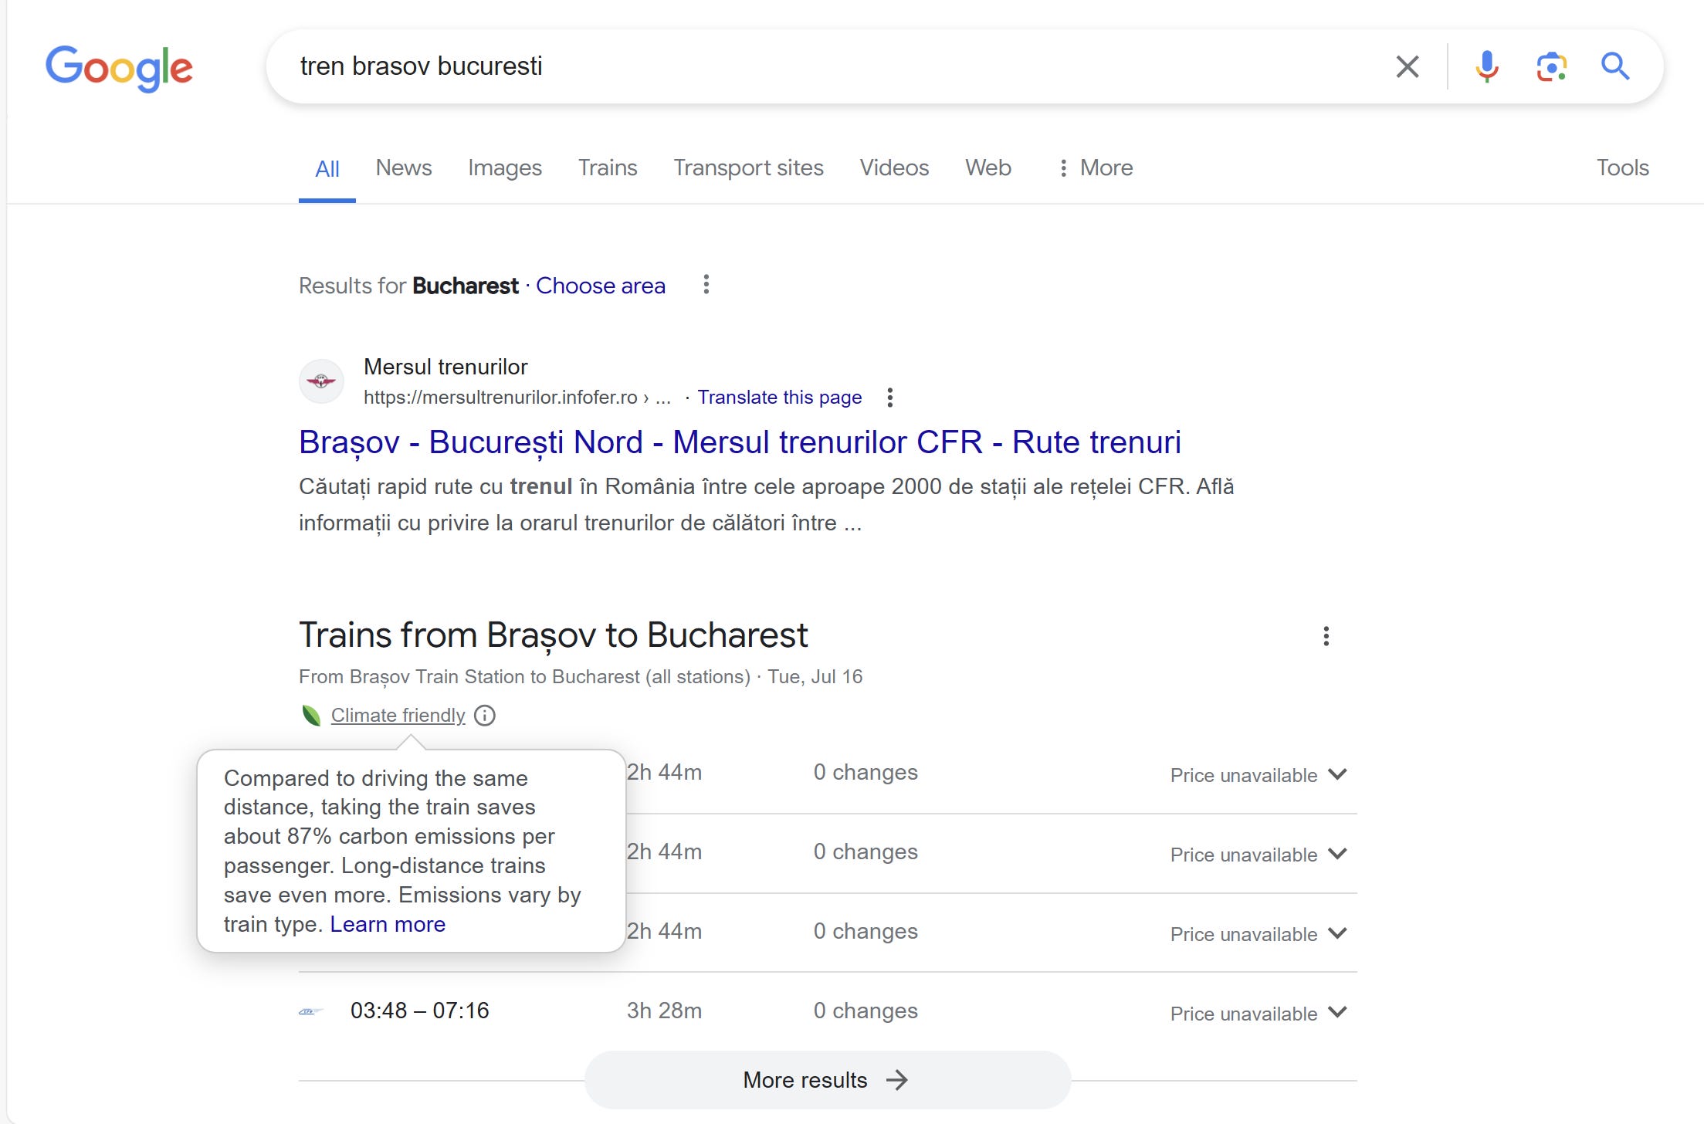
Task: Select the 03:48 – 07:16 train time
Action: coord(420,1011)
